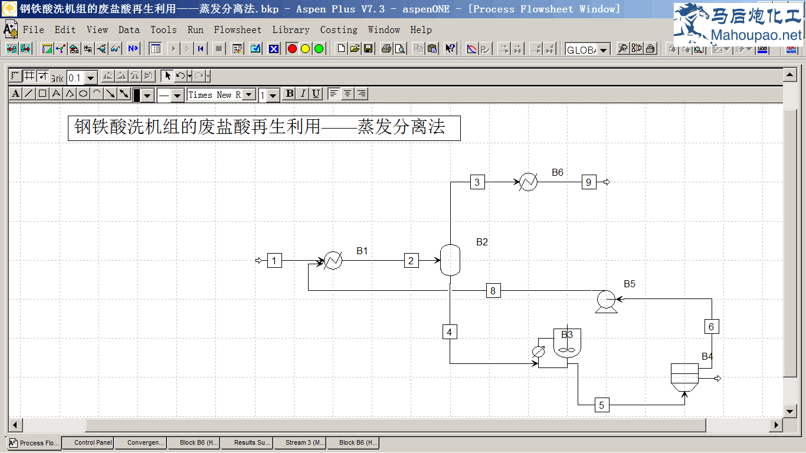Click the New file icon
This screenshot has height=453, width=806.
[x=341, y=49]
